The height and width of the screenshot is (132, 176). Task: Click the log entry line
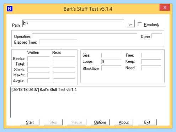tap(44, 89)
